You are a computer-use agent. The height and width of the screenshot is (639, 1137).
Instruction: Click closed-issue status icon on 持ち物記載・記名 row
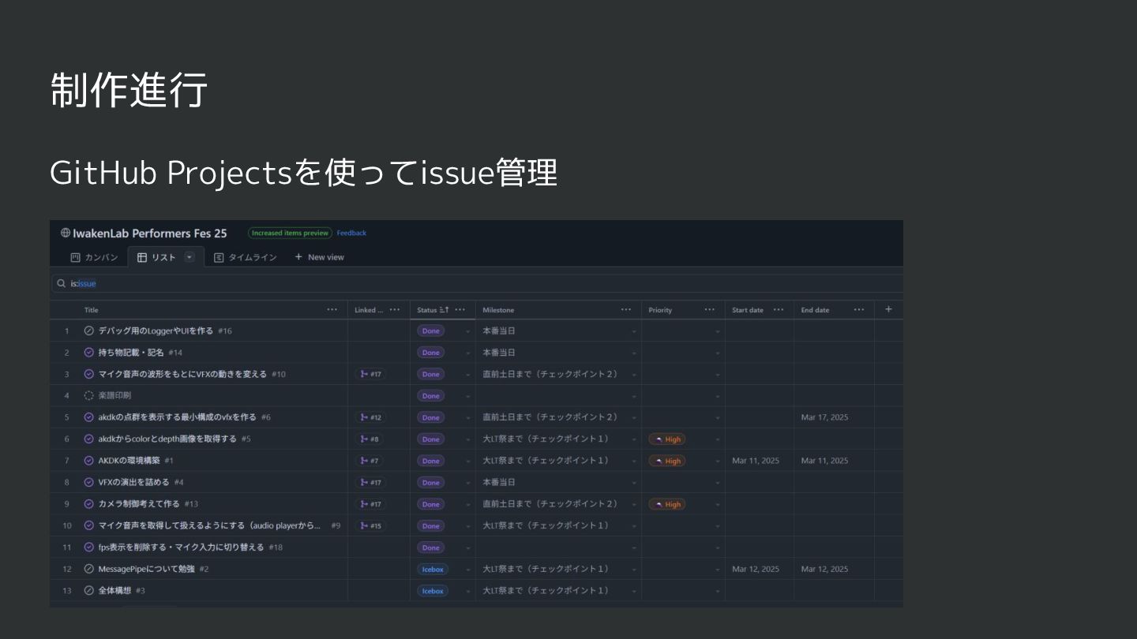(88, 353)
